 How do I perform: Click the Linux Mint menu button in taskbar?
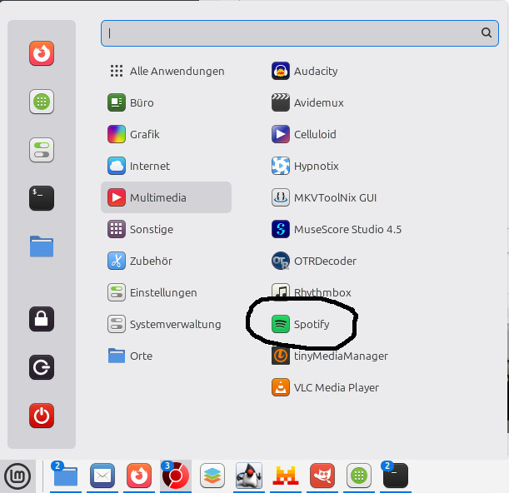point(17,476)
